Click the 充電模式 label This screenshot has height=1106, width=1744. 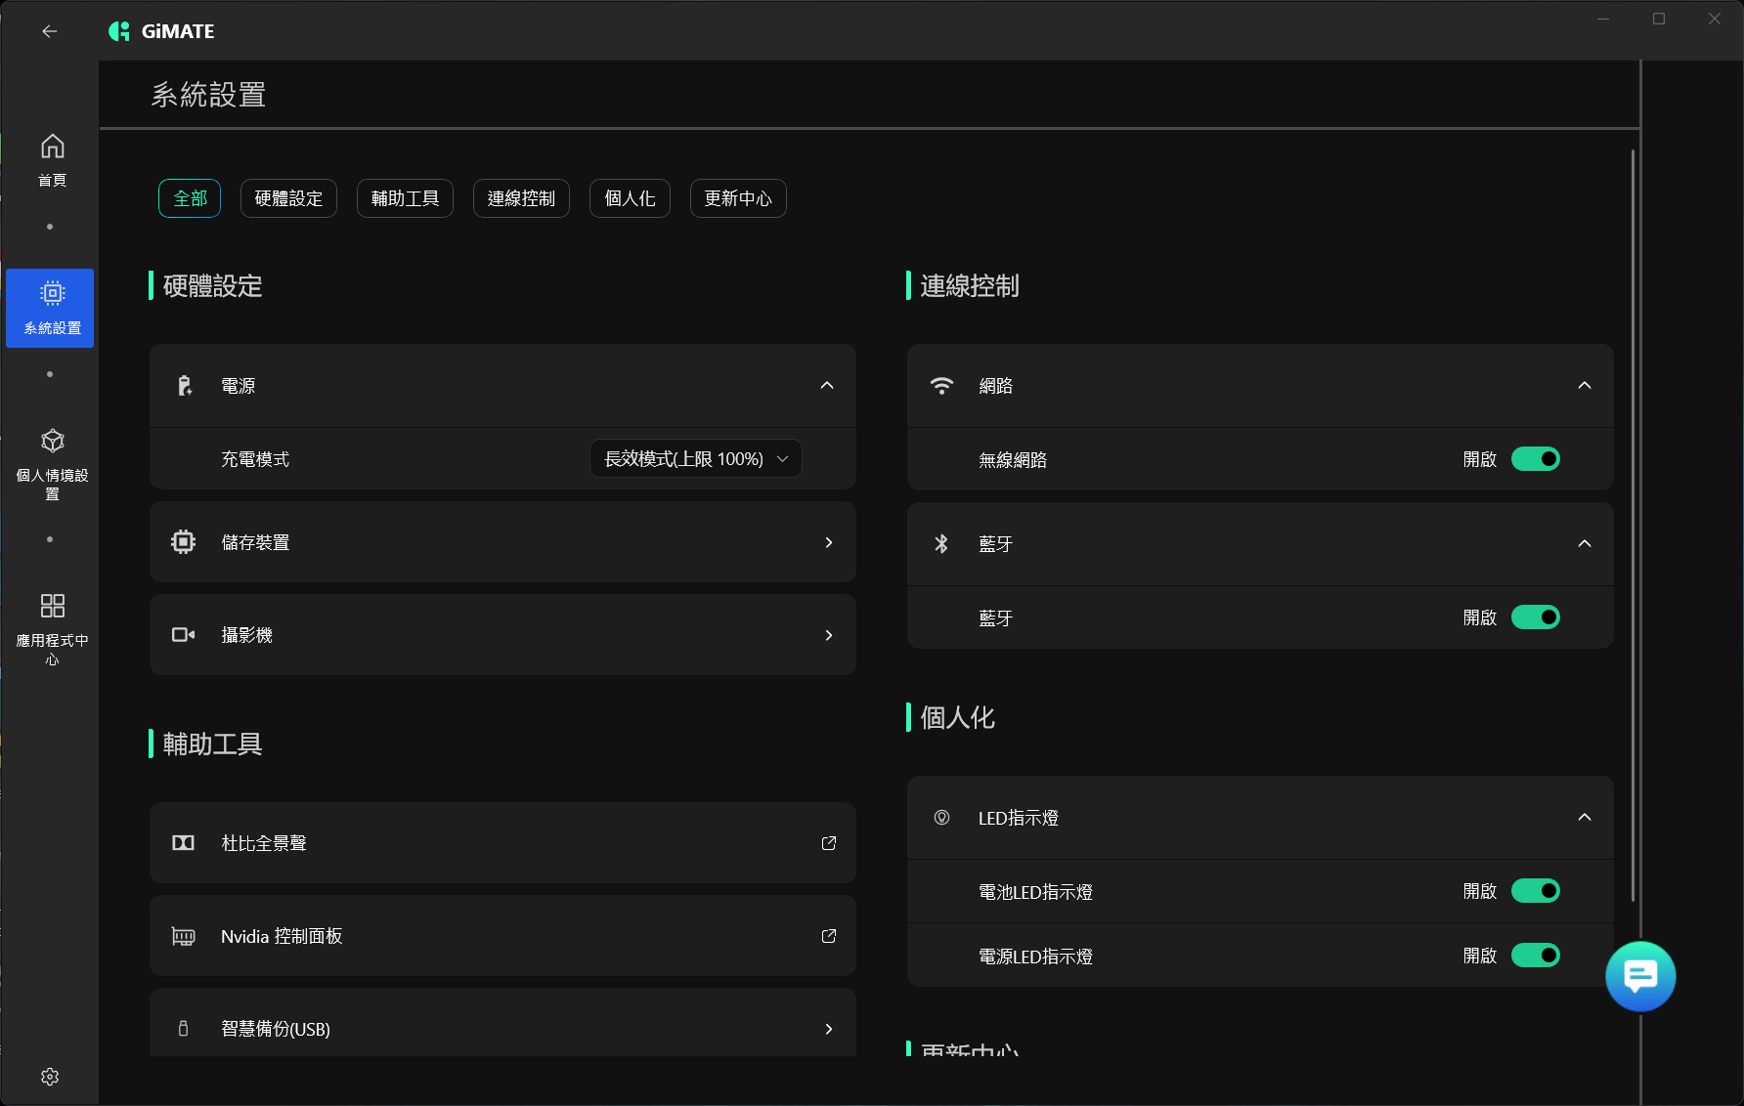tap(255, 459)
